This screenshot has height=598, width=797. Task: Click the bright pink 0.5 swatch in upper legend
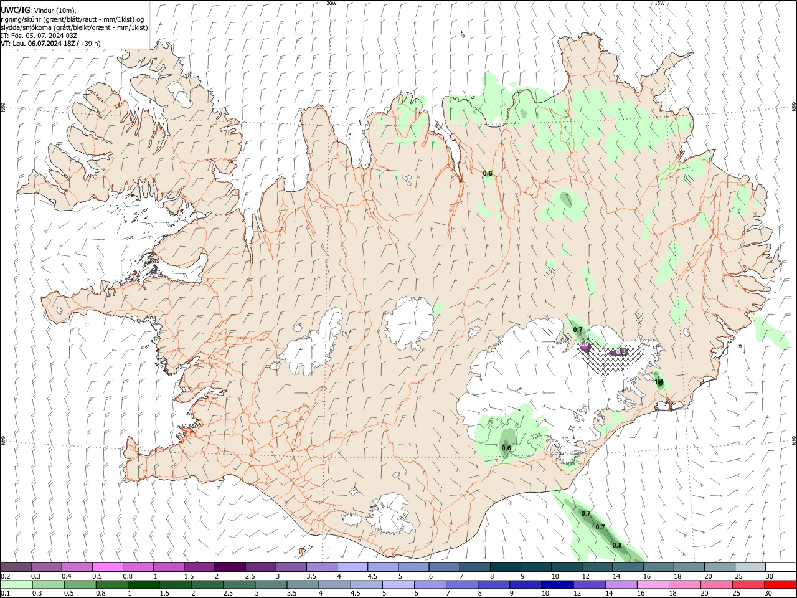(x=108, y=567)
